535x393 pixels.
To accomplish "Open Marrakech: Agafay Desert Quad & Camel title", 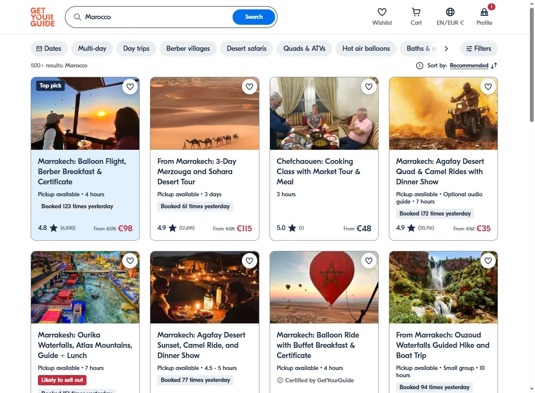I will pos(440,172).
